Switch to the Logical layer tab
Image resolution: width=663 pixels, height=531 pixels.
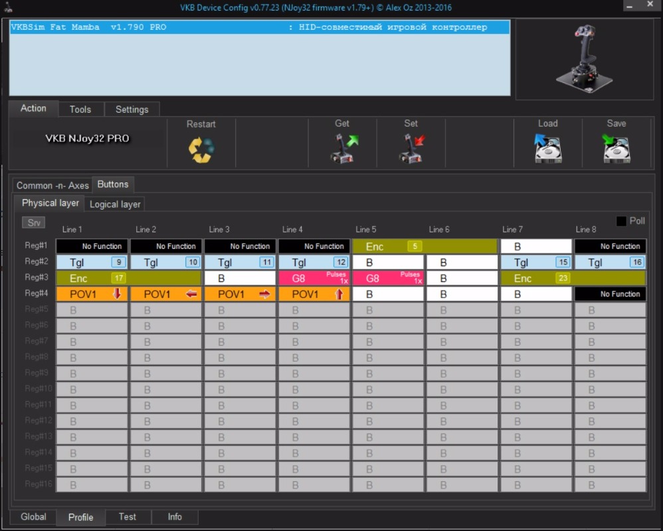click(x=115, y=204)
